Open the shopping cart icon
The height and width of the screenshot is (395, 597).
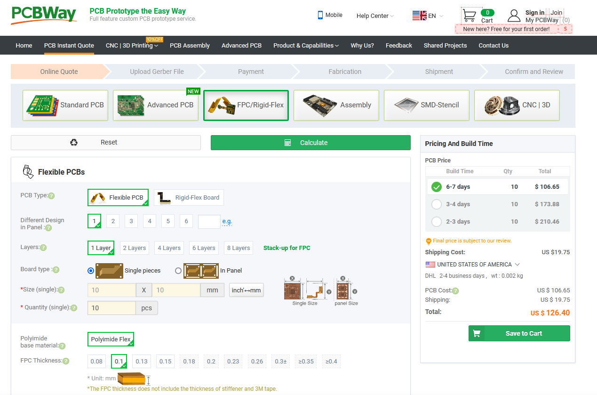pyautogui.click(x=469, y=16)
